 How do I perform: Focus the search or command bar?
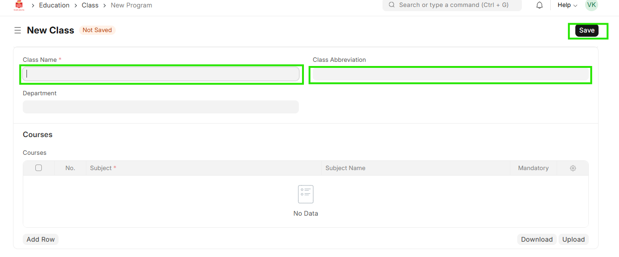tap(452, 5)
